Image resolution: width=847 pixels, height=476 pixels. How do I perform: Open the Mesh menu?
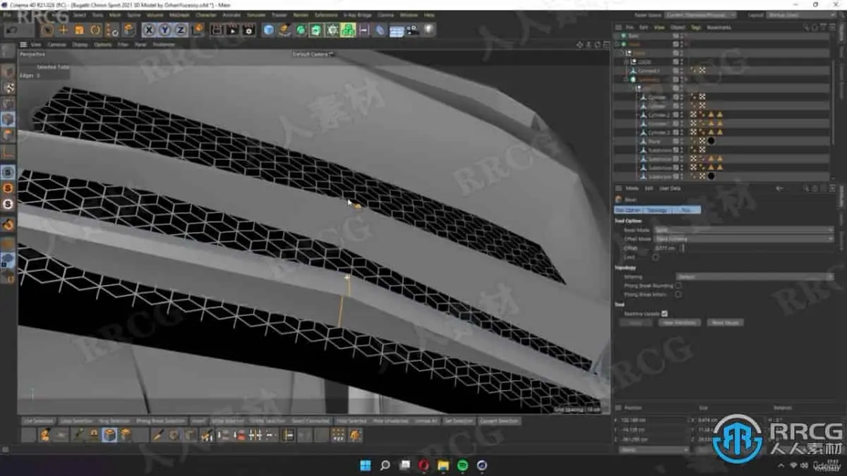(115, 15)
